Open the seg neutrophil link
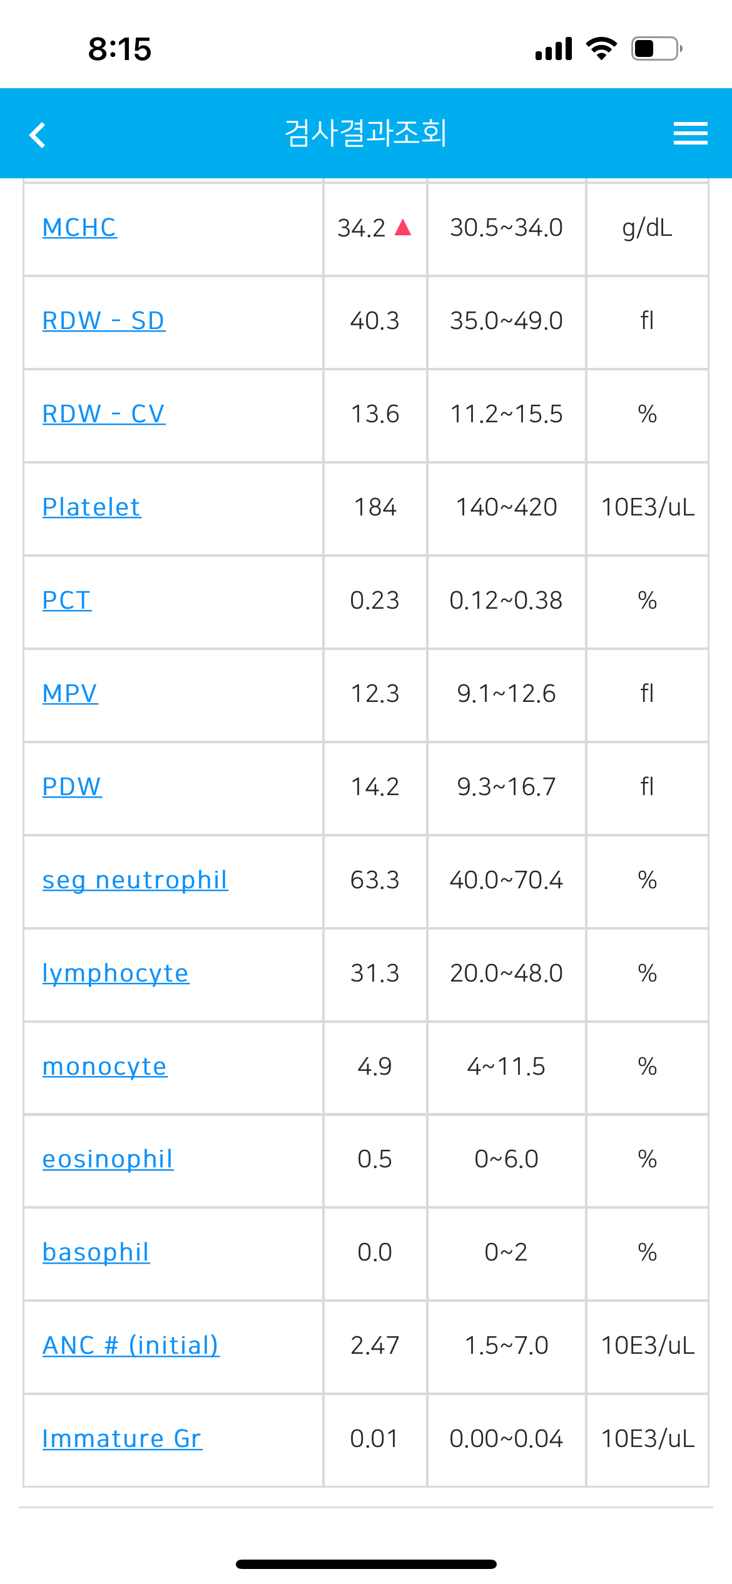 click(x=135, y=880)
